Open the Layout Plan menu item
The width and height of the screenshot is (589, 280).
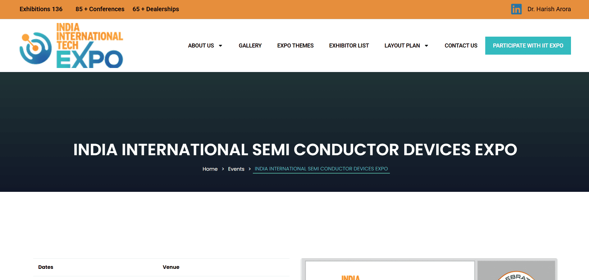coord(402,46)
